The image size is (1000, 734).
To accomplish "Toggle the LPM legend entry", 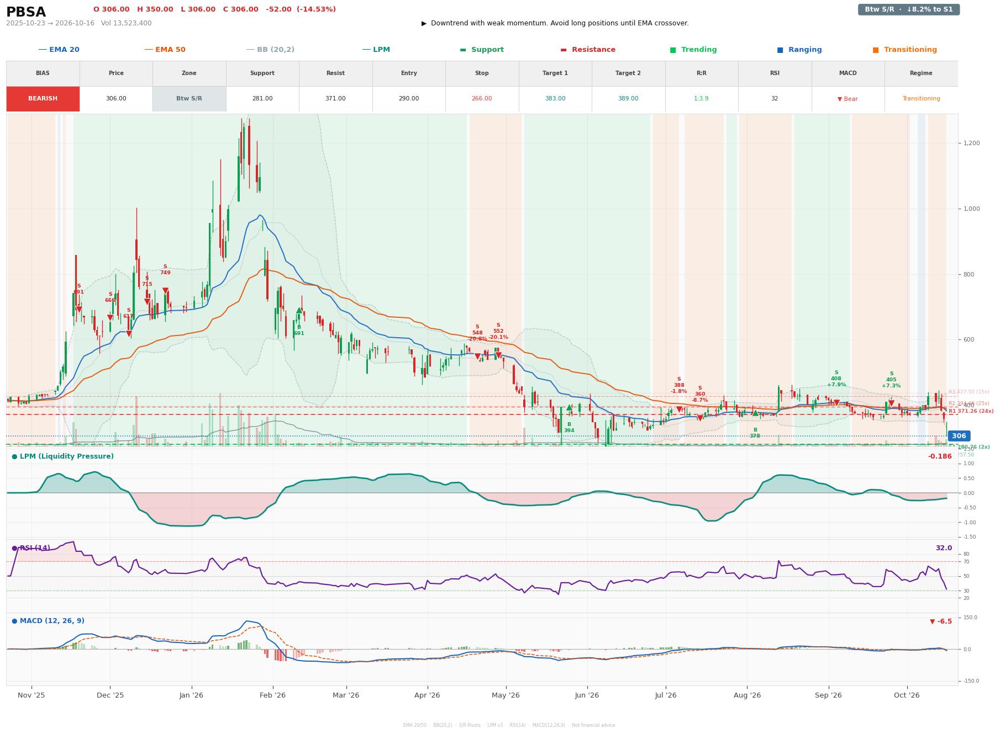I will [376, 50].
